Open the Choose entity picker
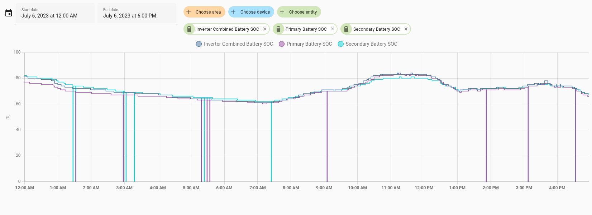This screenshot has height=215, width=592. (x=299, y=12)
